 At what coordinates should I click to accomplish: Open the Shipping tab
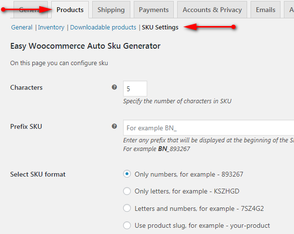click(x=111, y=10)
